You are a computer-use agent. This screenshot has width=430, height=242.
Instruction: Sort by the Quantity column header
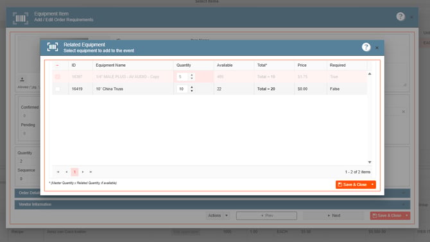coord(184,65)
